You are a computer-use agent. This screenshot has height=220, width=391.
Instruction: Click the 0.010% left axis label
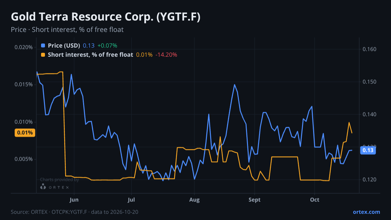coord(23,122)
